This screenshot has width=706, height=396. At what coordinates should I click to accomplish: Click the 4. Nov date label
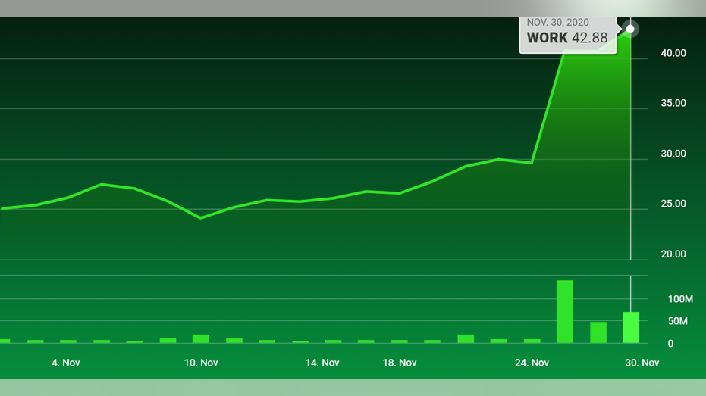pos(66,363)
